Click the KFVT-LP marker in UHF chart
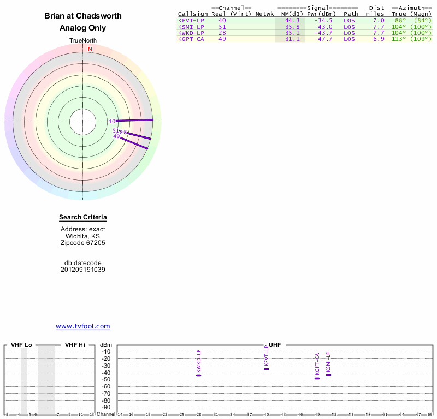 click(266, 369)
